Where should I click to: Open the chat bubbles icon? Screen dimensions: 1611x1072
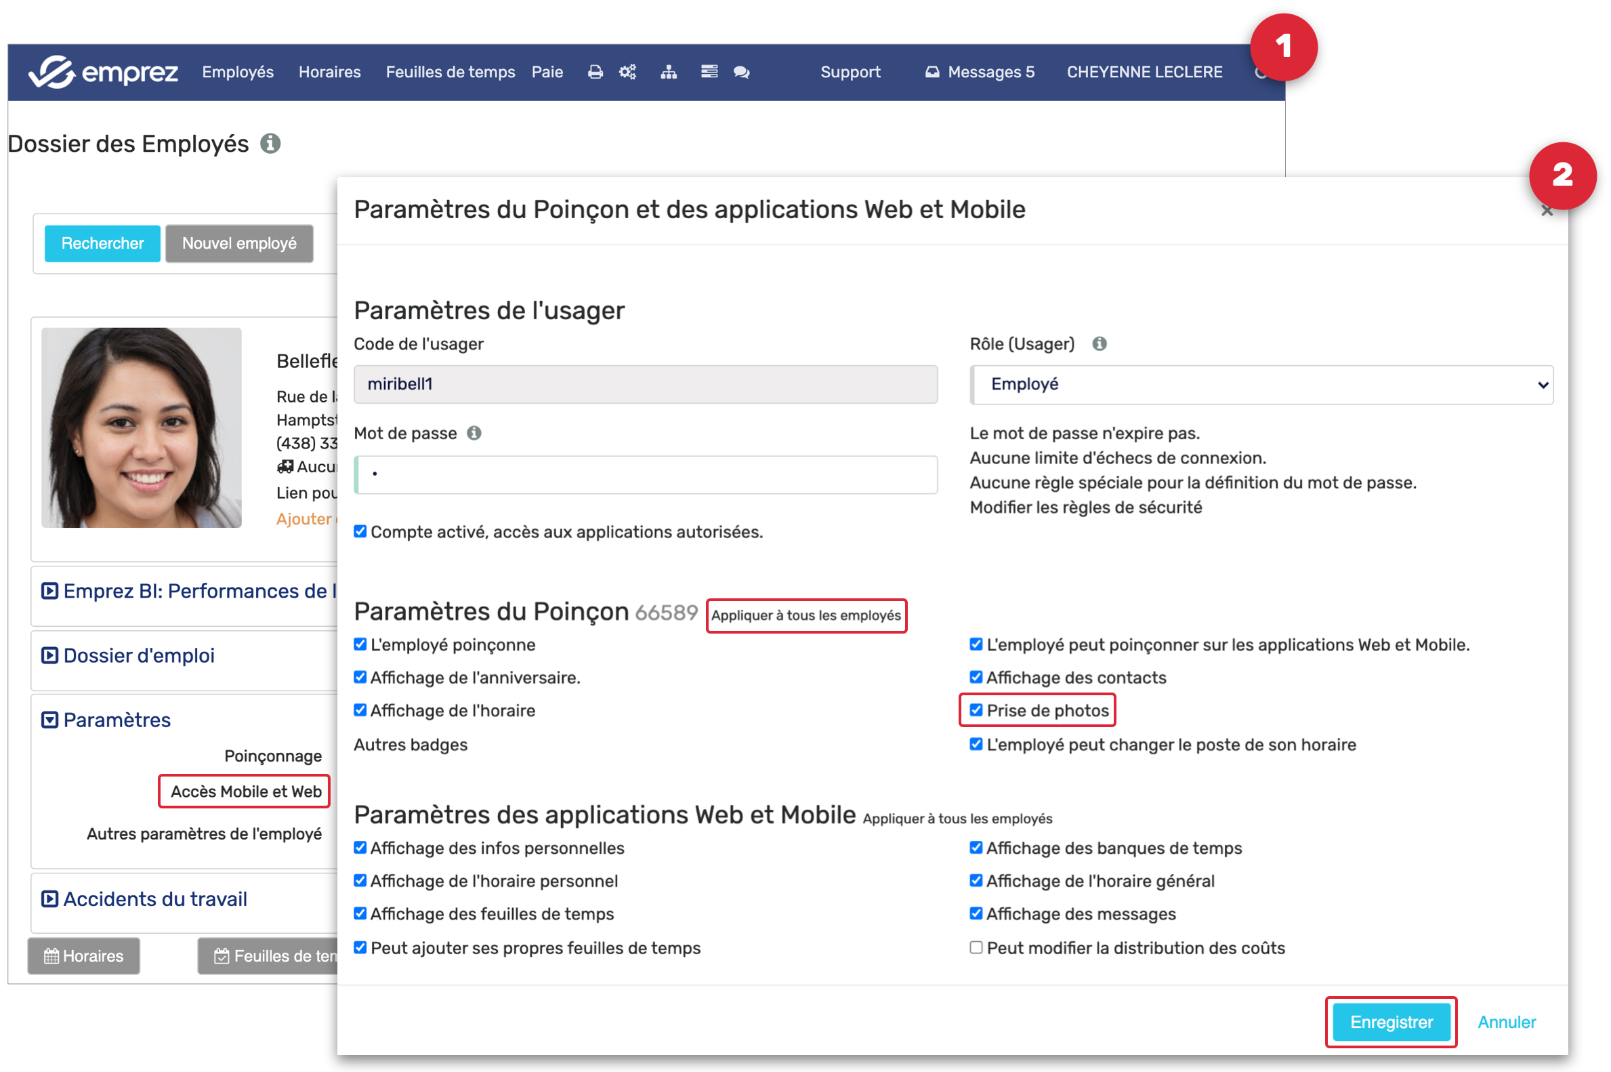tap(742, 72)
